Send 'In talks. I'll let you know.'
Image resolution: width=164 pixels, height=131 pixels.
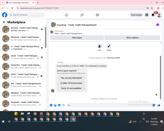tap(72, 83)
